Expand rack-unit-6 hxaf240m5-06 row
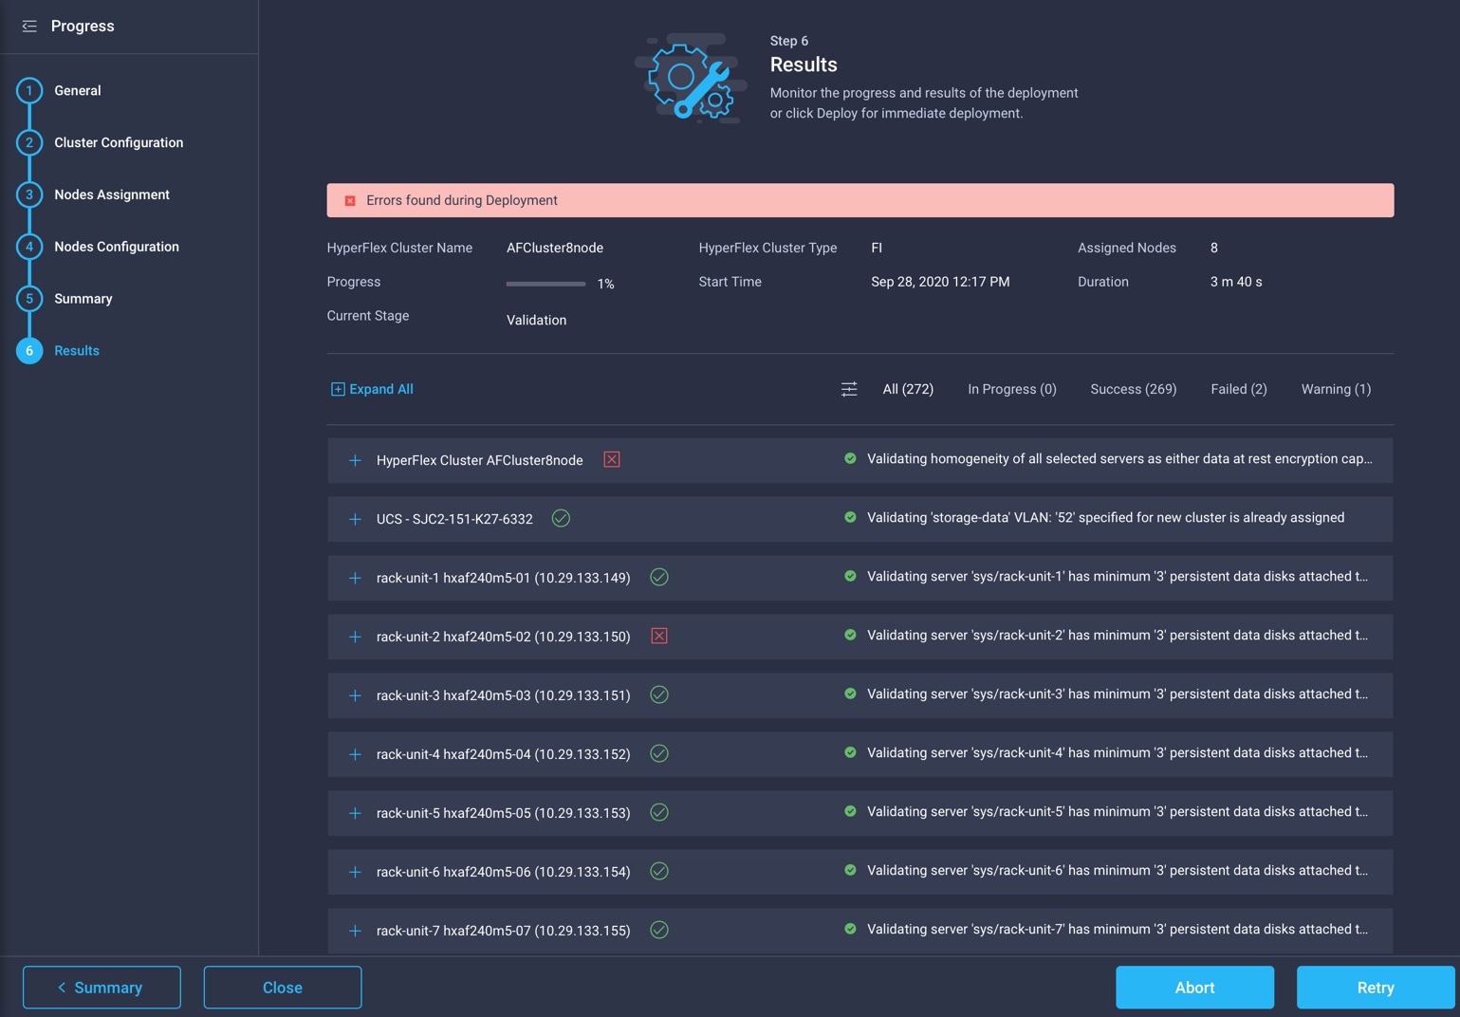The image size is (1460, 1017). pyautogui.click(x=355, y=872)
